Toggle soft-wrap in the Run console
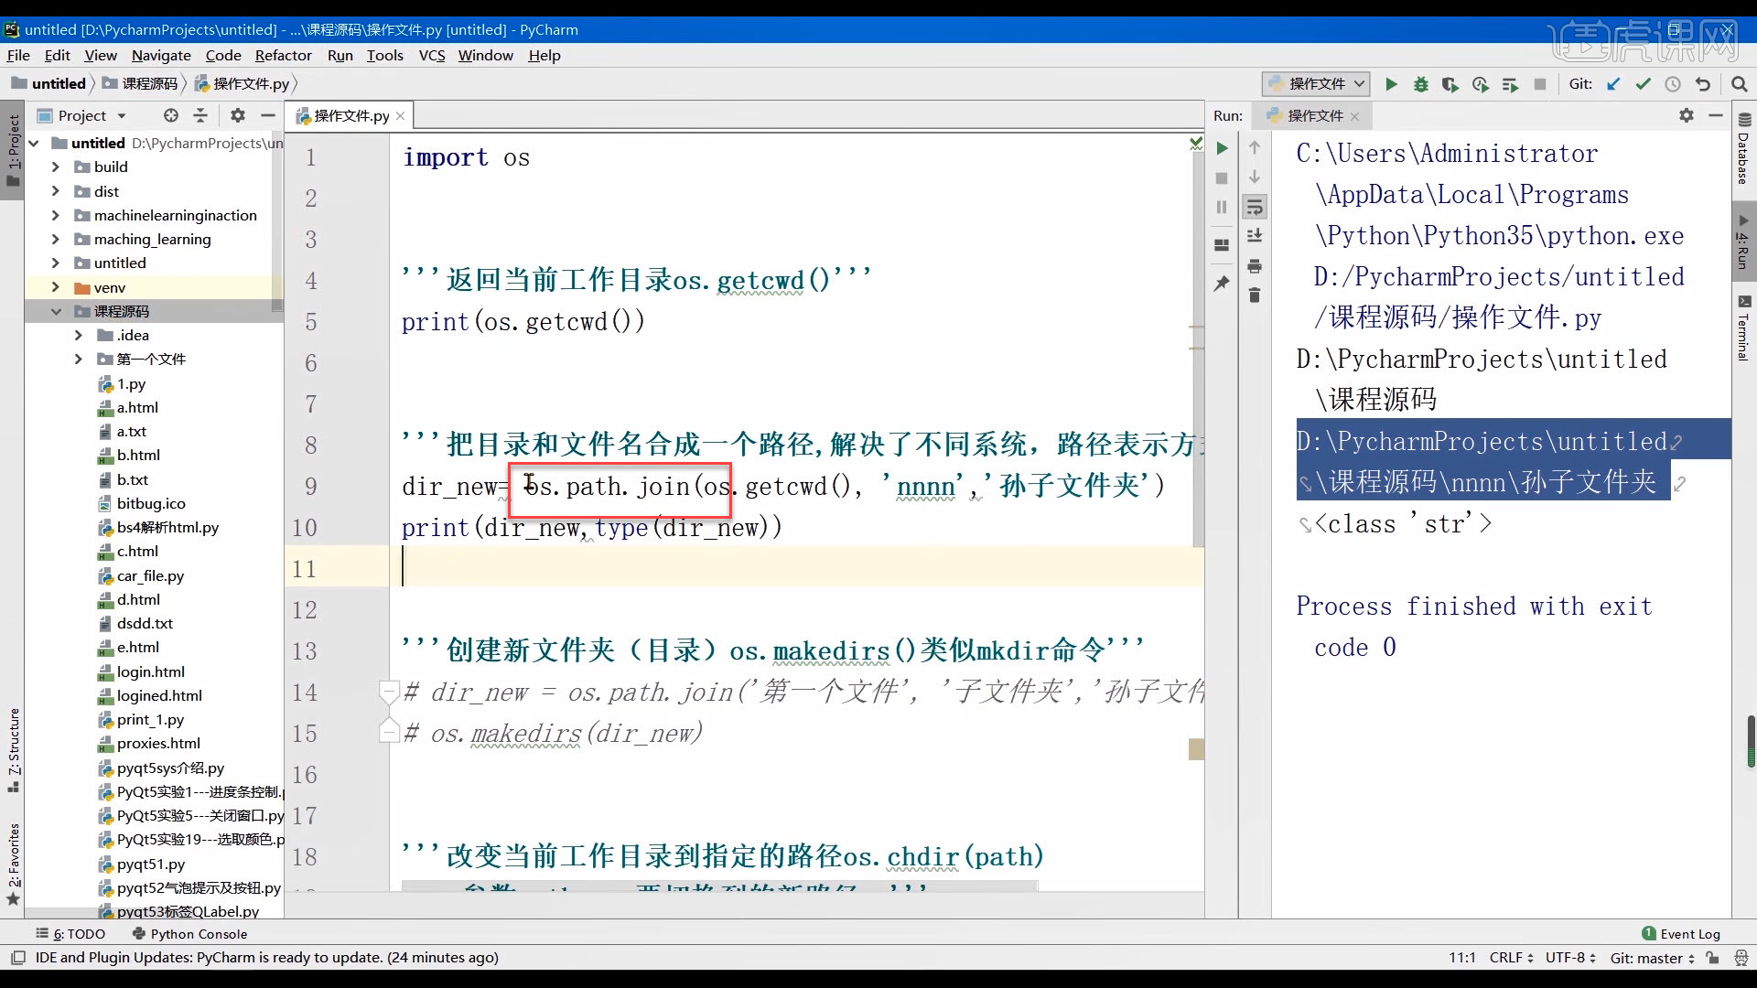 1256,208
